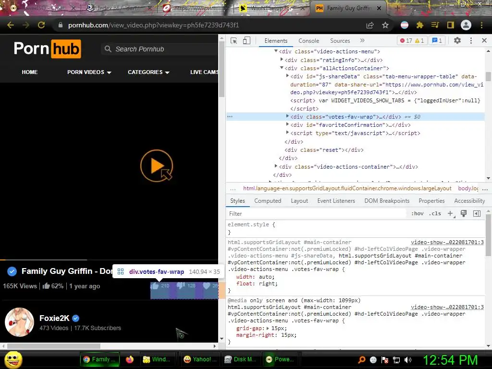Select the div class reset node
This screenshot has width=492, height=369.
[324, 150]
